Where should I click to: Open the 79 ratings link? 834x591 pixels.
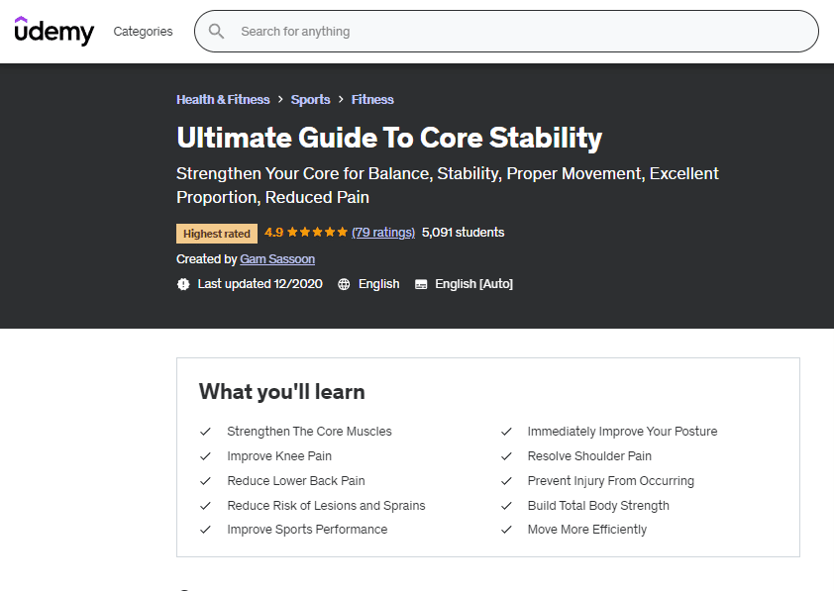point(383,233)
